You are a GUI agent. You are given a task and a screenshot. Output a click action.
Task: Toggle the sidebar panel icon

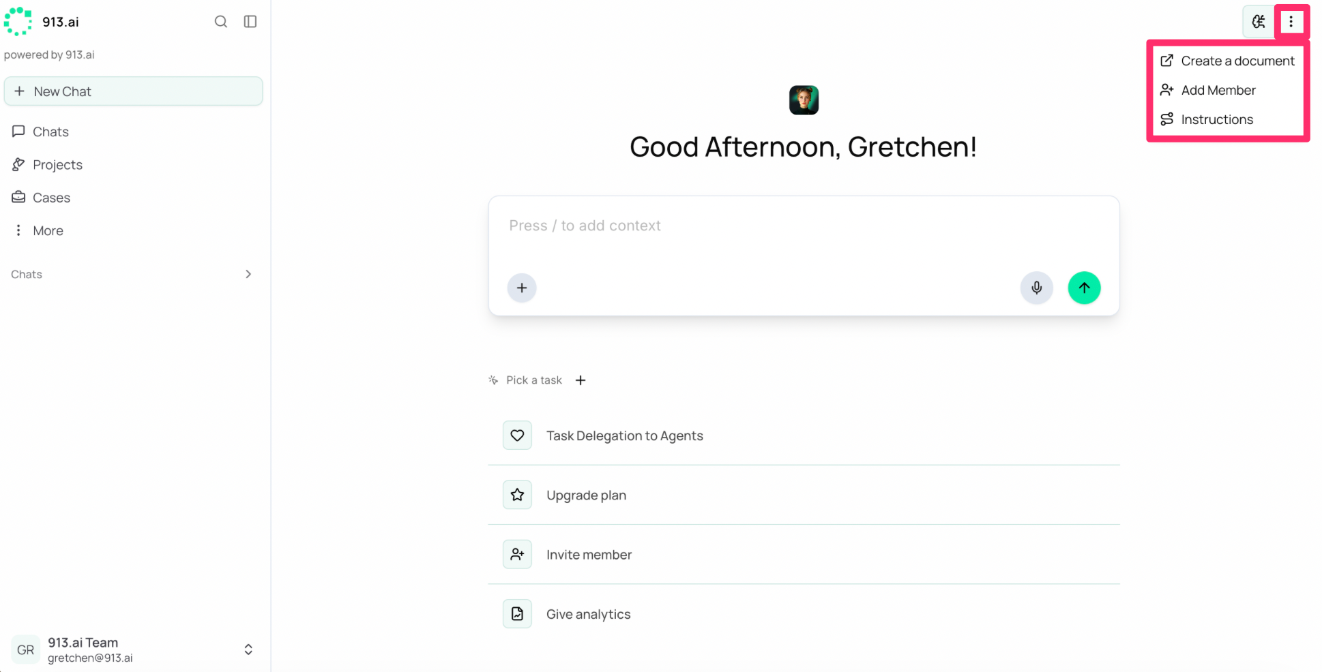(x=250, y=22)
